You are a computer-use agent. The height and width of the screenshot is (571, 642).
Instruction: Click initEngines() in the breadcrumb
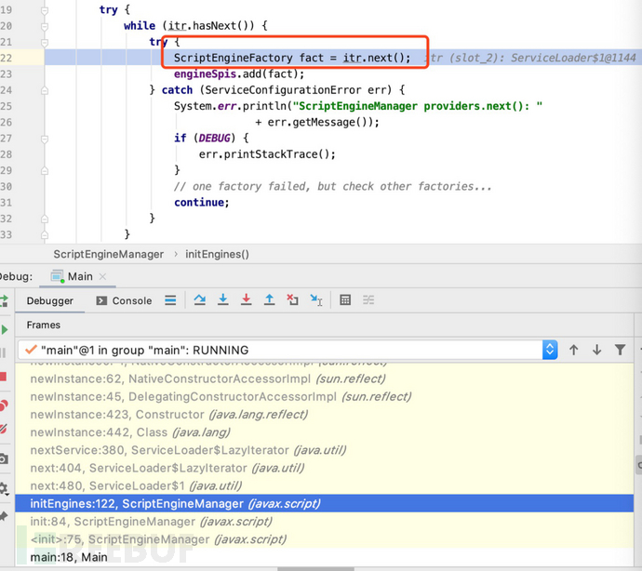pos(217,254)
